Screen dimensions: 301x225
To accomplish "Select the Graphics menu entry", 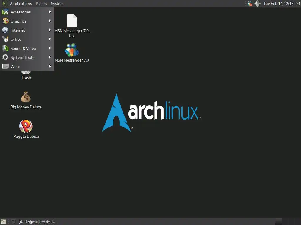I will [27, 21].
